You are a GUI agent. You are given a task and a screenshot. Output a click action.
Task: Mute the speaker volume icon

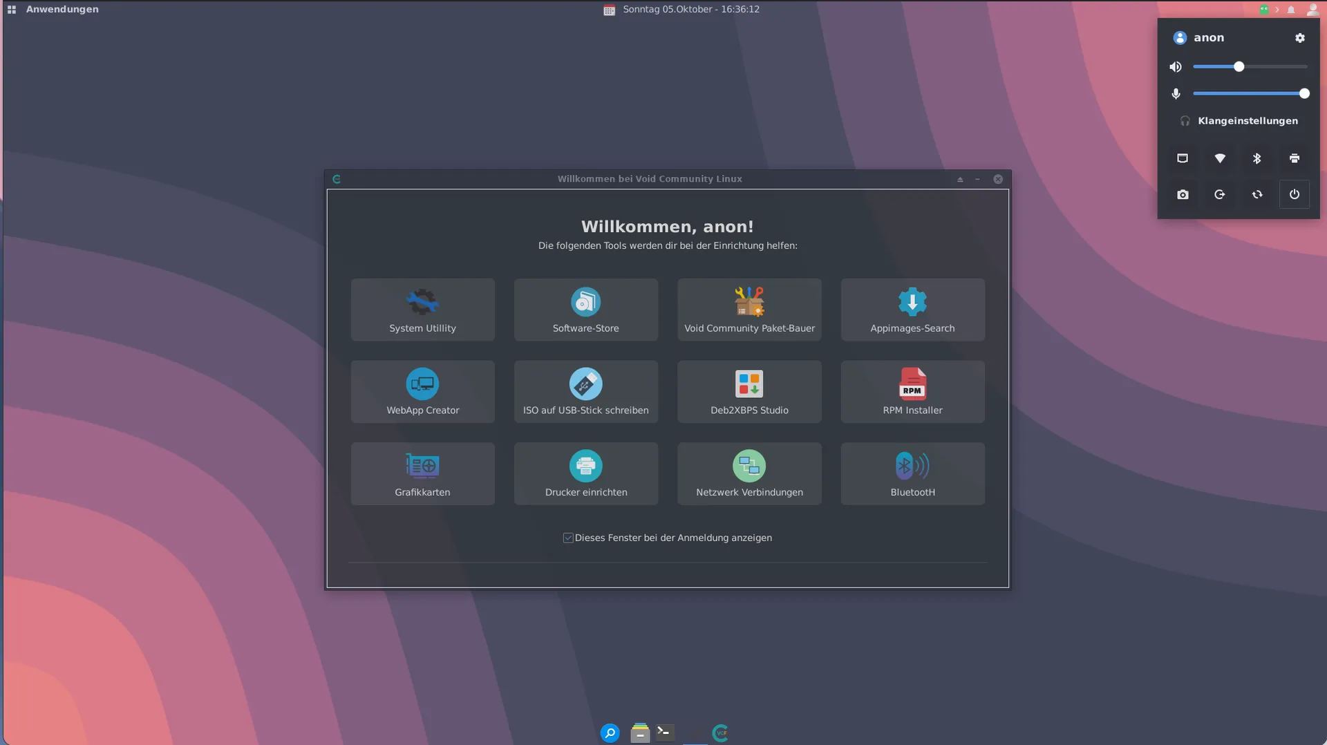click(x=1176, y=67)
